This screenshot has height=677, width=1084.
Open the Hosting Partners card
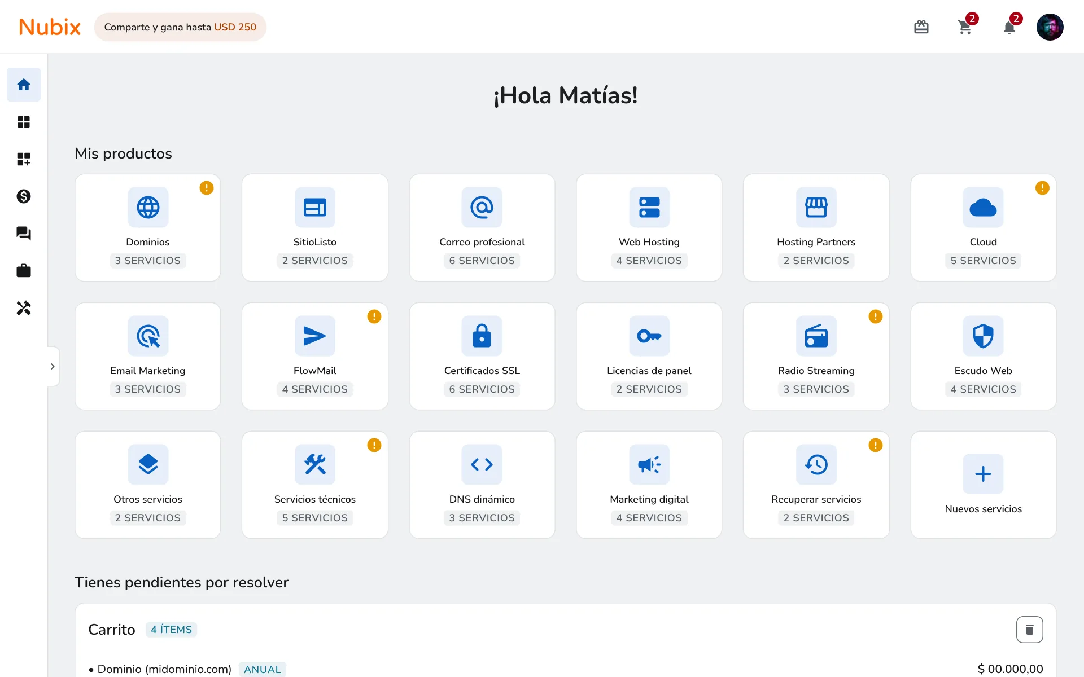(x=816, y=228)
